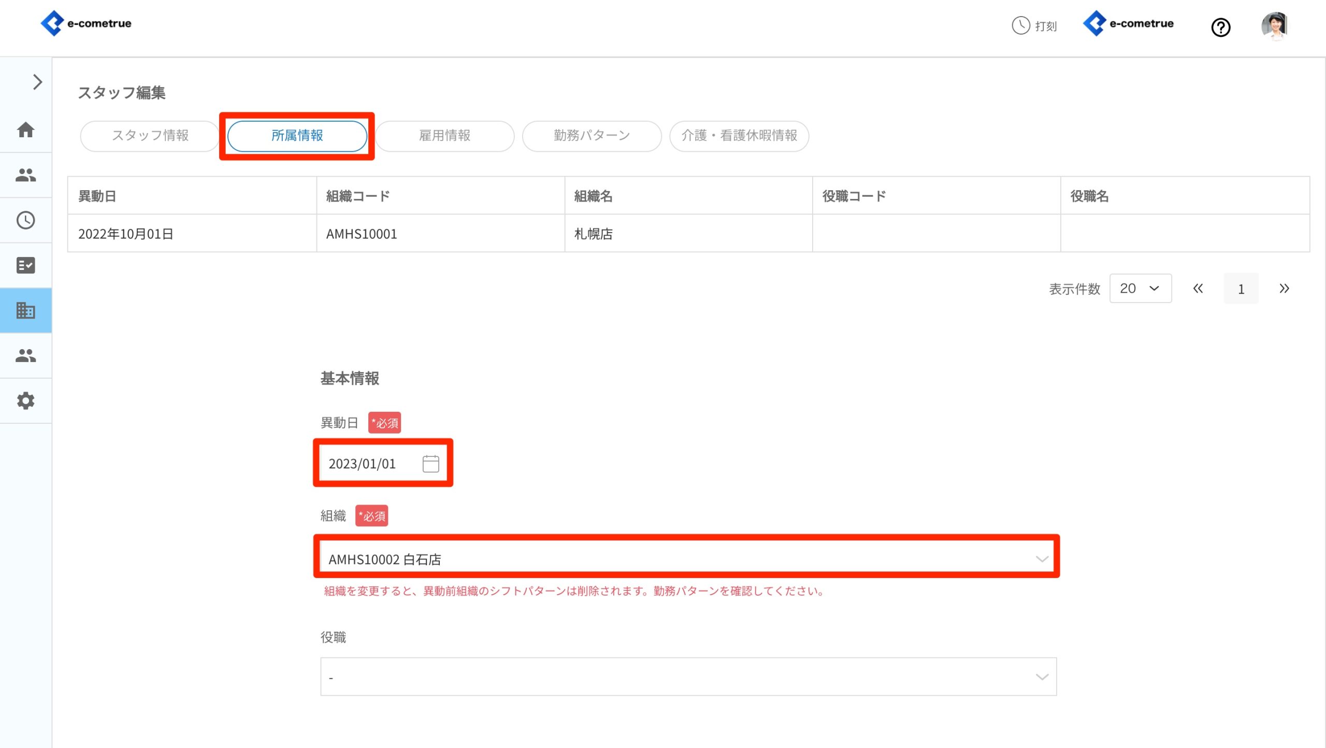Click the 打刻 clock icon in the header
This screenshot has width=1326, height=748.
pos(1020,25)
